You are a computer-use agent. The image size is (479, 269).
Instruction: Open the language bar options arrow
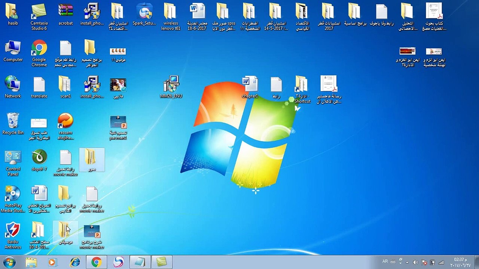tap(401, 264)
